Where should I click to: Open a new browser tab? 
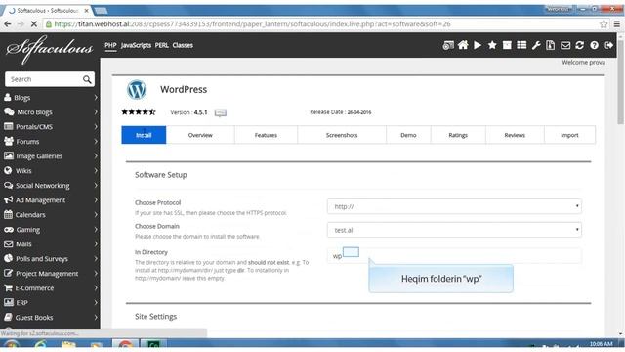point(101,11)
